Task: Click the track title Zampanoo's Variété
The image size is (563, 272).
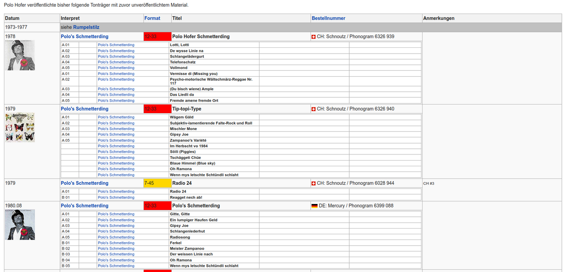Action: (x=188, y=140)
